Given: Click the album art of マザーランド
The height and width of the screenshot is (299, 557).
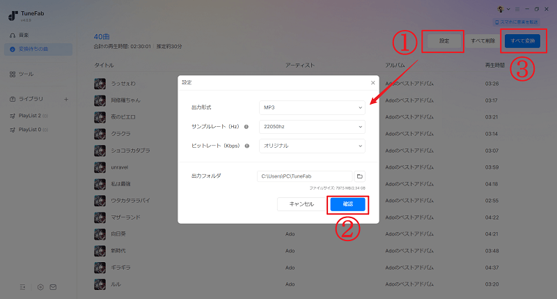Looking at the screenshot, I should click(100, 217).
